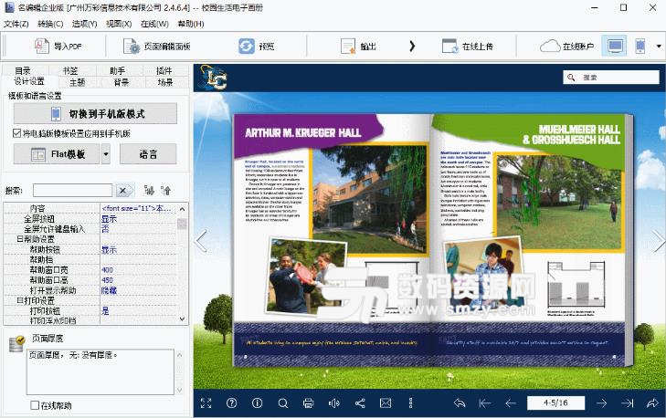Toggle the sound speaker icon
This screenshot has width=666, height=418.
(x=333, y=402)
